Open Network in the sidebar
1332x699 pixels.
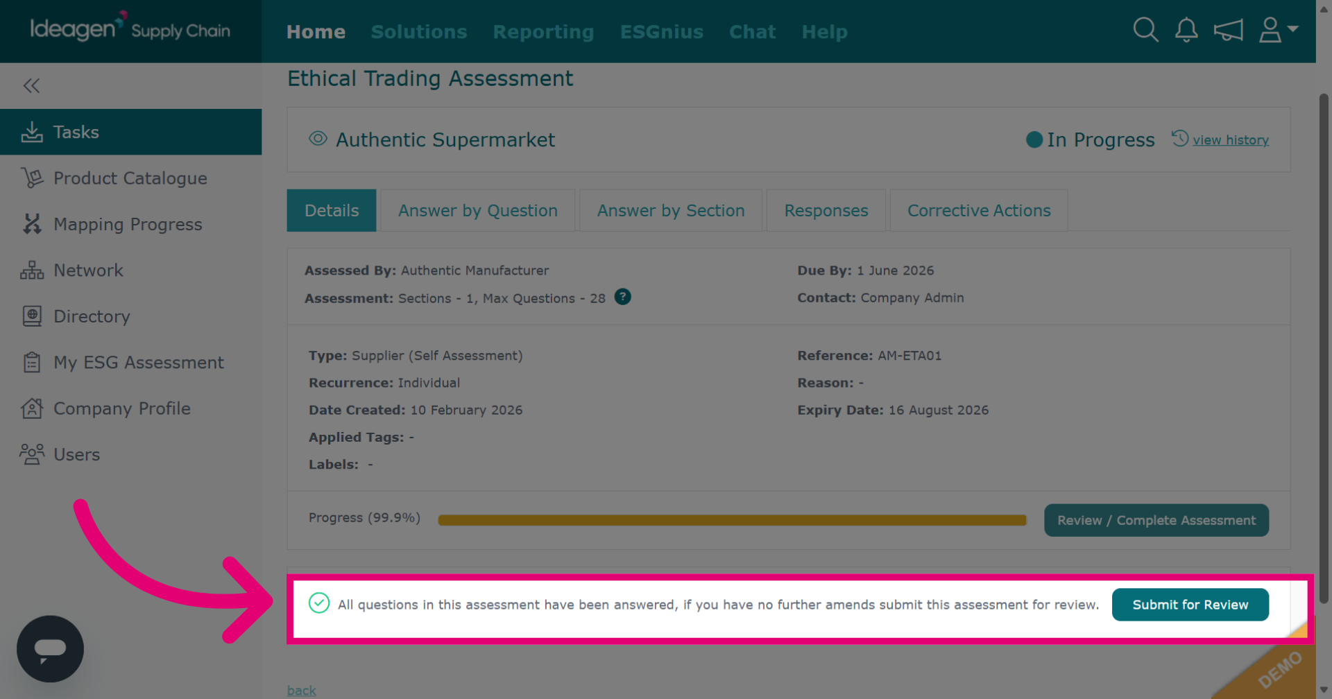click(130, 270)
